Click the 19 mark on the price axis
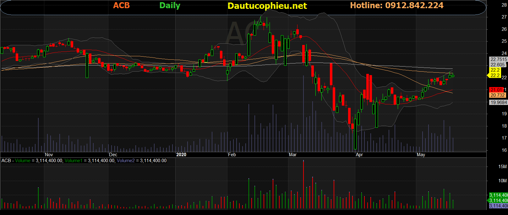The height and width of the screenshot is (215, 508). click(x=504, y=114)
